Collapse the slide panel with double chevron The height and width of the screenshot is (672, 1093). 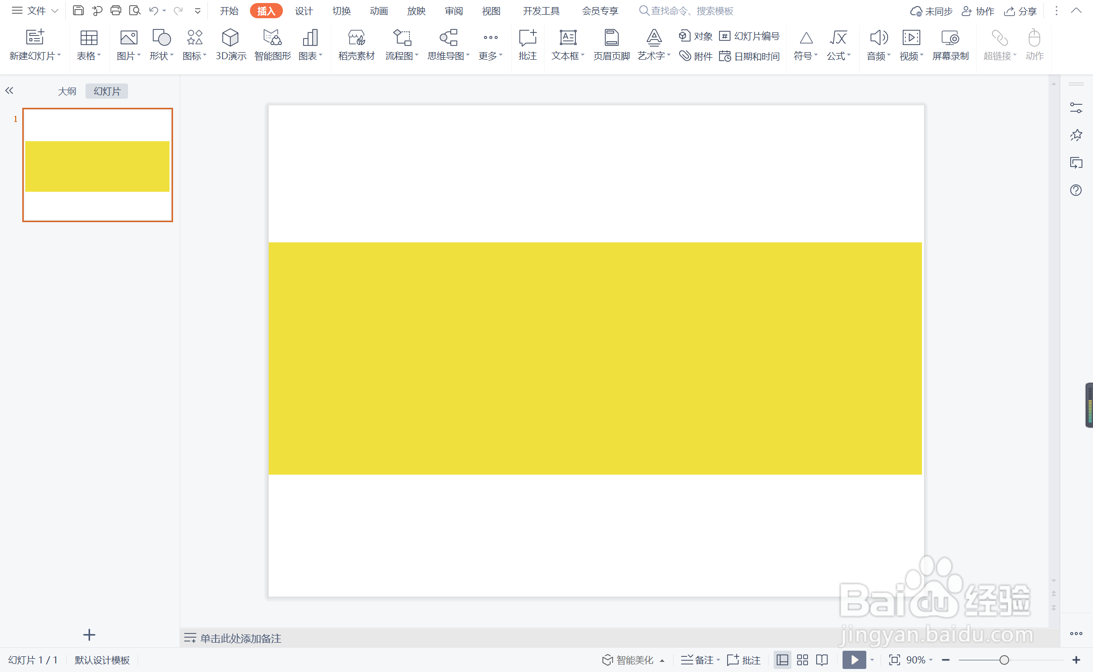[x=9, y=91]
